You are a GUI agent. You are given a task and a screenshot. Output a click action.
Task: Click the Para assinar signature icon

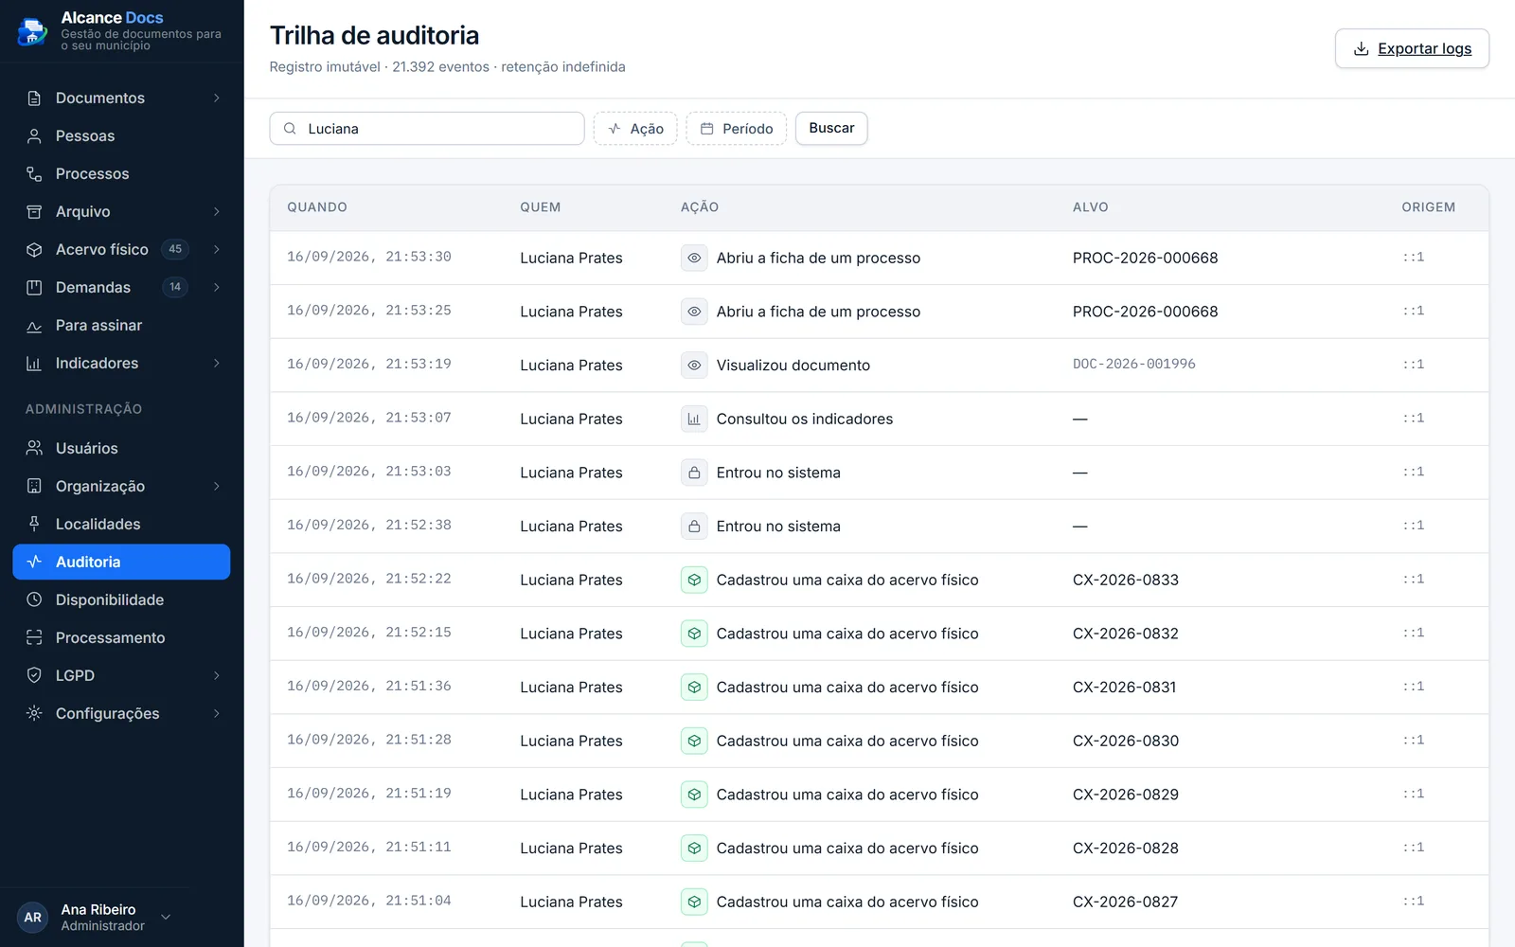tap(34, 326)
